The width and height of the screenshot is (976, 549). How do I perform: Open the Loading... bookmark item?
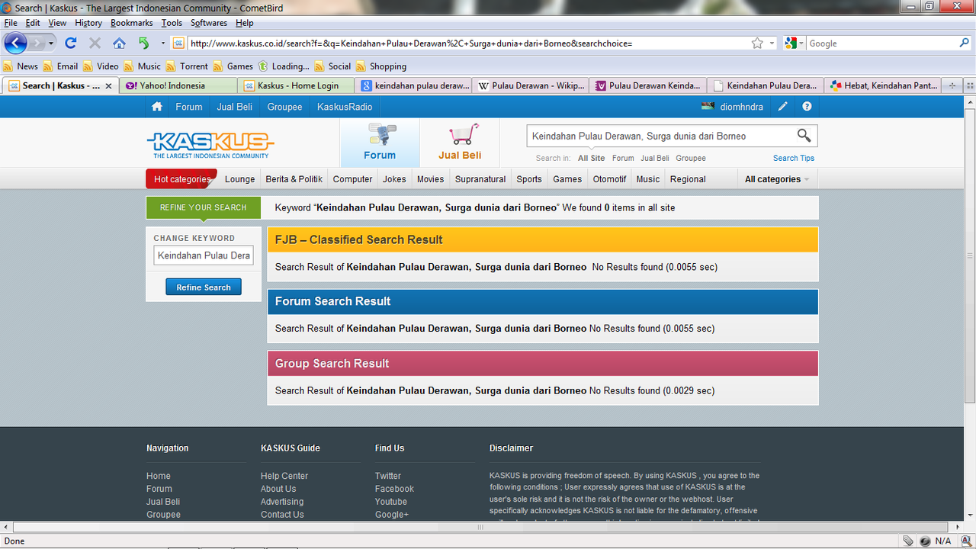[x=284, y=66]
